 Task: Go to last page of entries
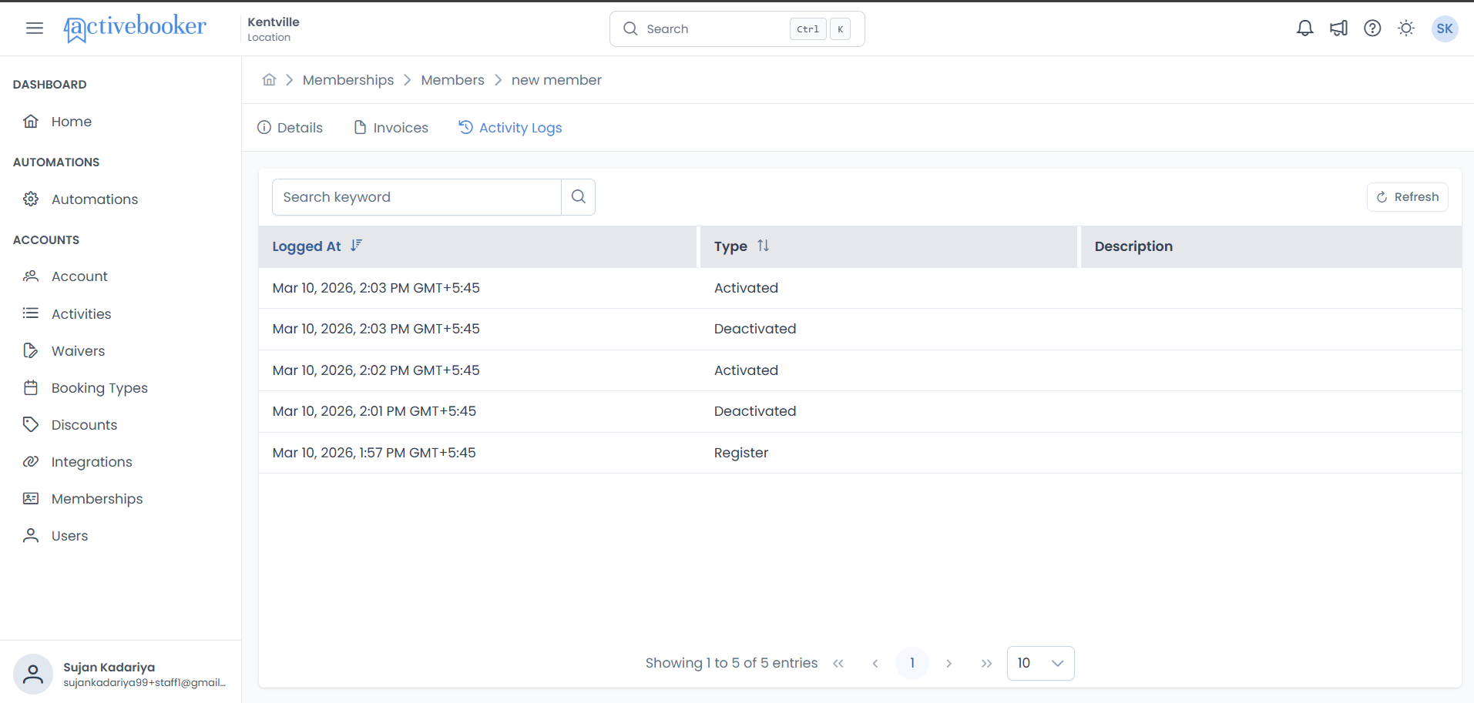click(986, 663)
